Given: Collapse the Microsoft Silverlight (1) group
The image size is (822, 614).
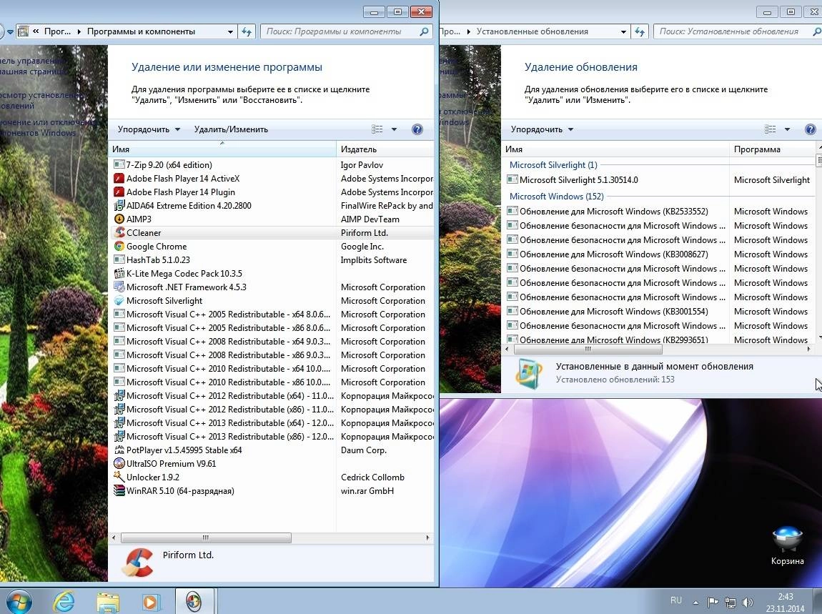Looking at the screenshot, I should (x=553, y=164).
